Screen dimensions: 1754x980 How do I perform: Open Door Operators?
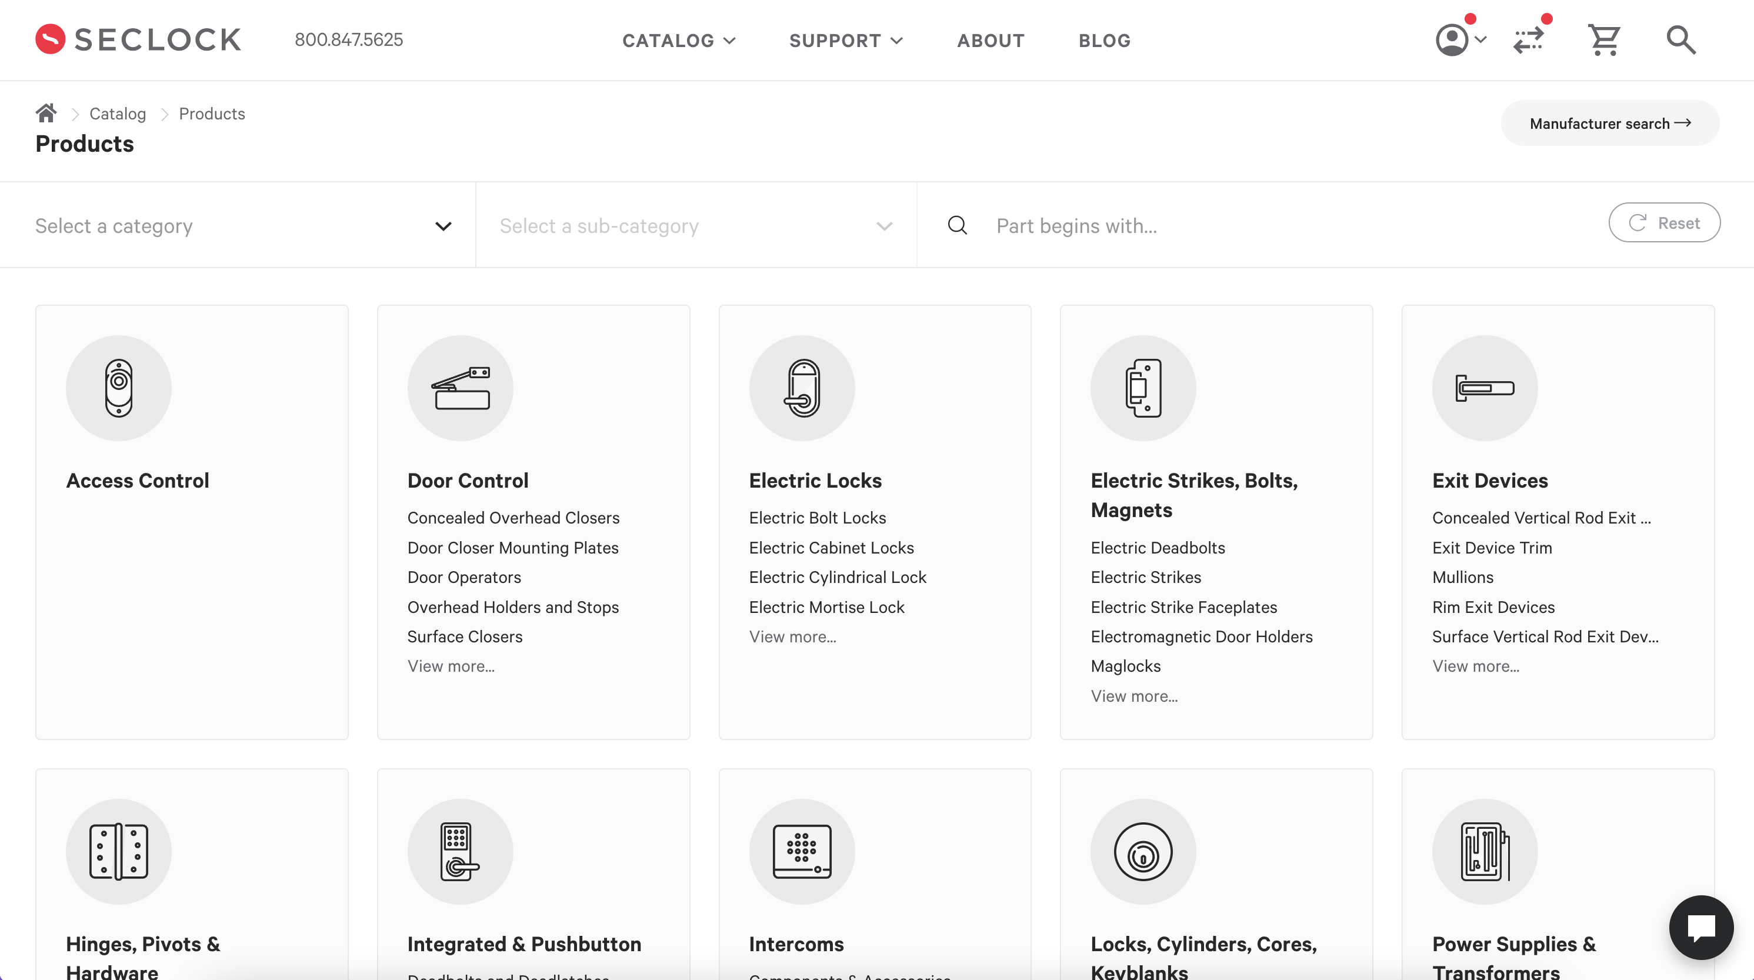coord(464,577)
